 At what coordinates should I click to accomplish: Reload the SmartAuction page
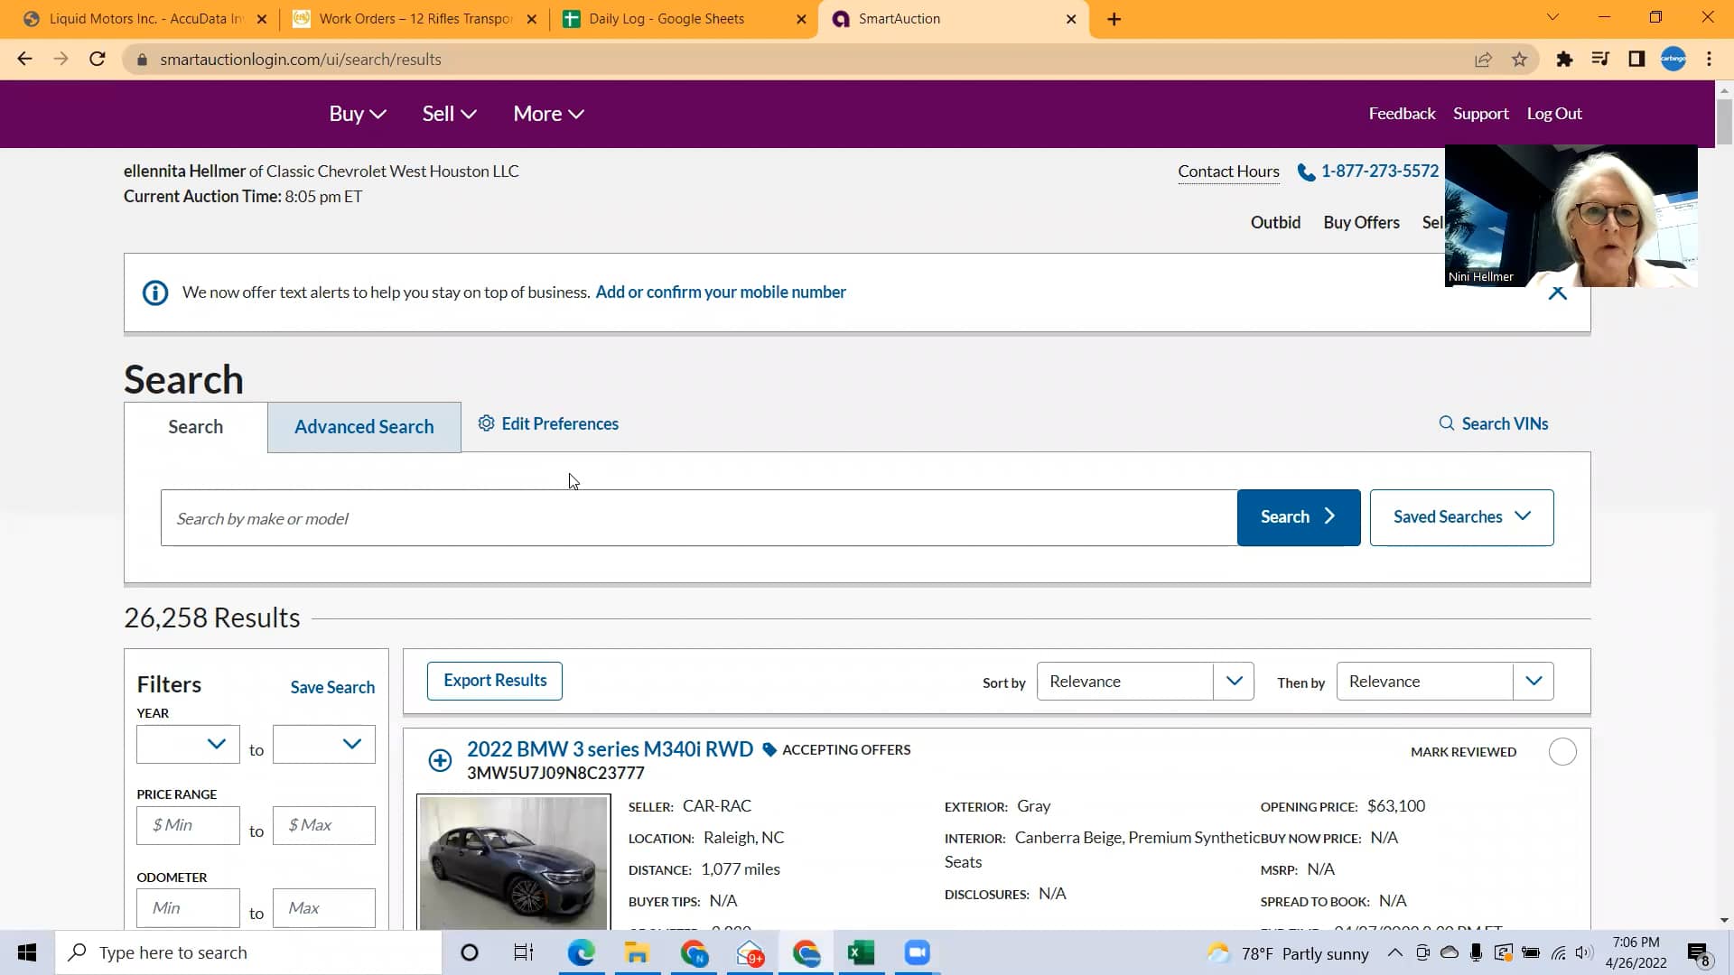click(98, 60)
